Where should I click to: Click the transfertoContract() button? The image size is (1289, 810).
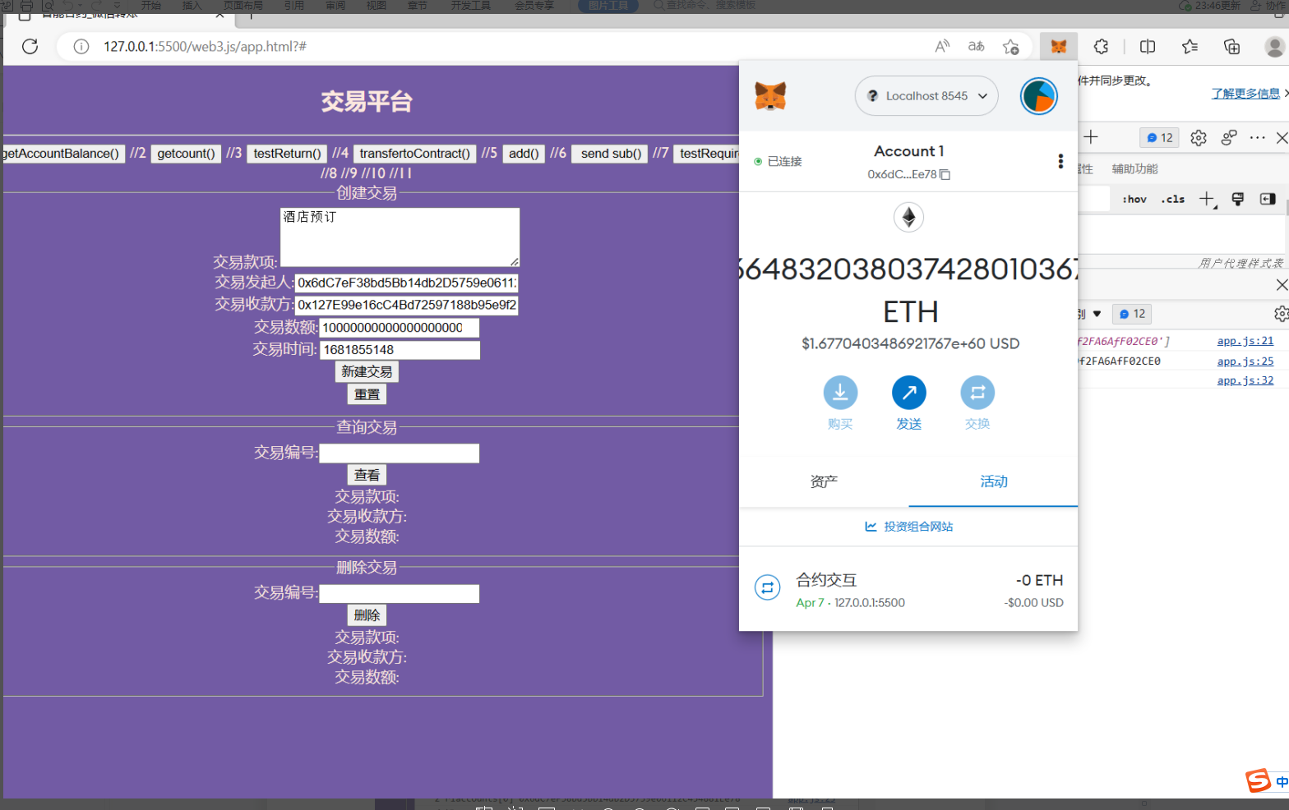[x=415, y=154]
